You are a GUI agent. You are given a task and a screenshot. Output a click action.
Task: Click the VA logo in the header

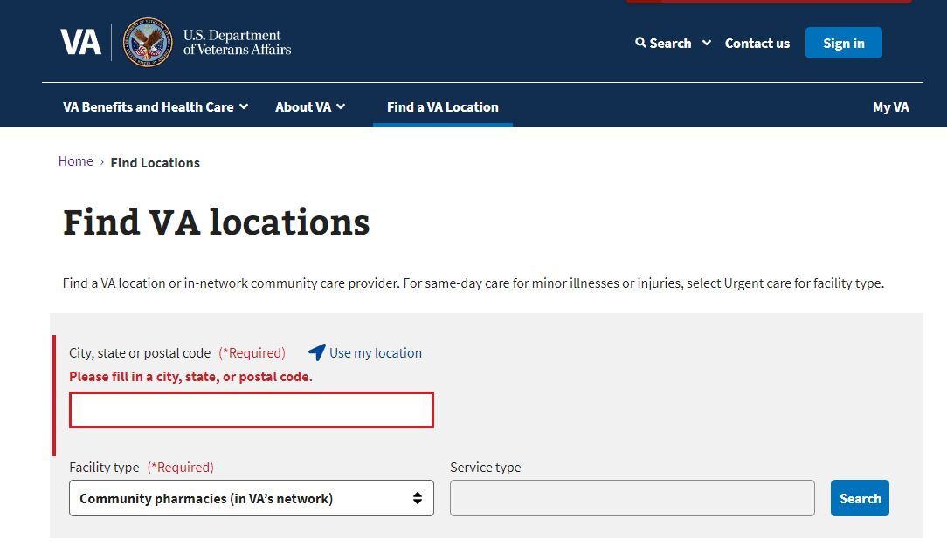81,41
